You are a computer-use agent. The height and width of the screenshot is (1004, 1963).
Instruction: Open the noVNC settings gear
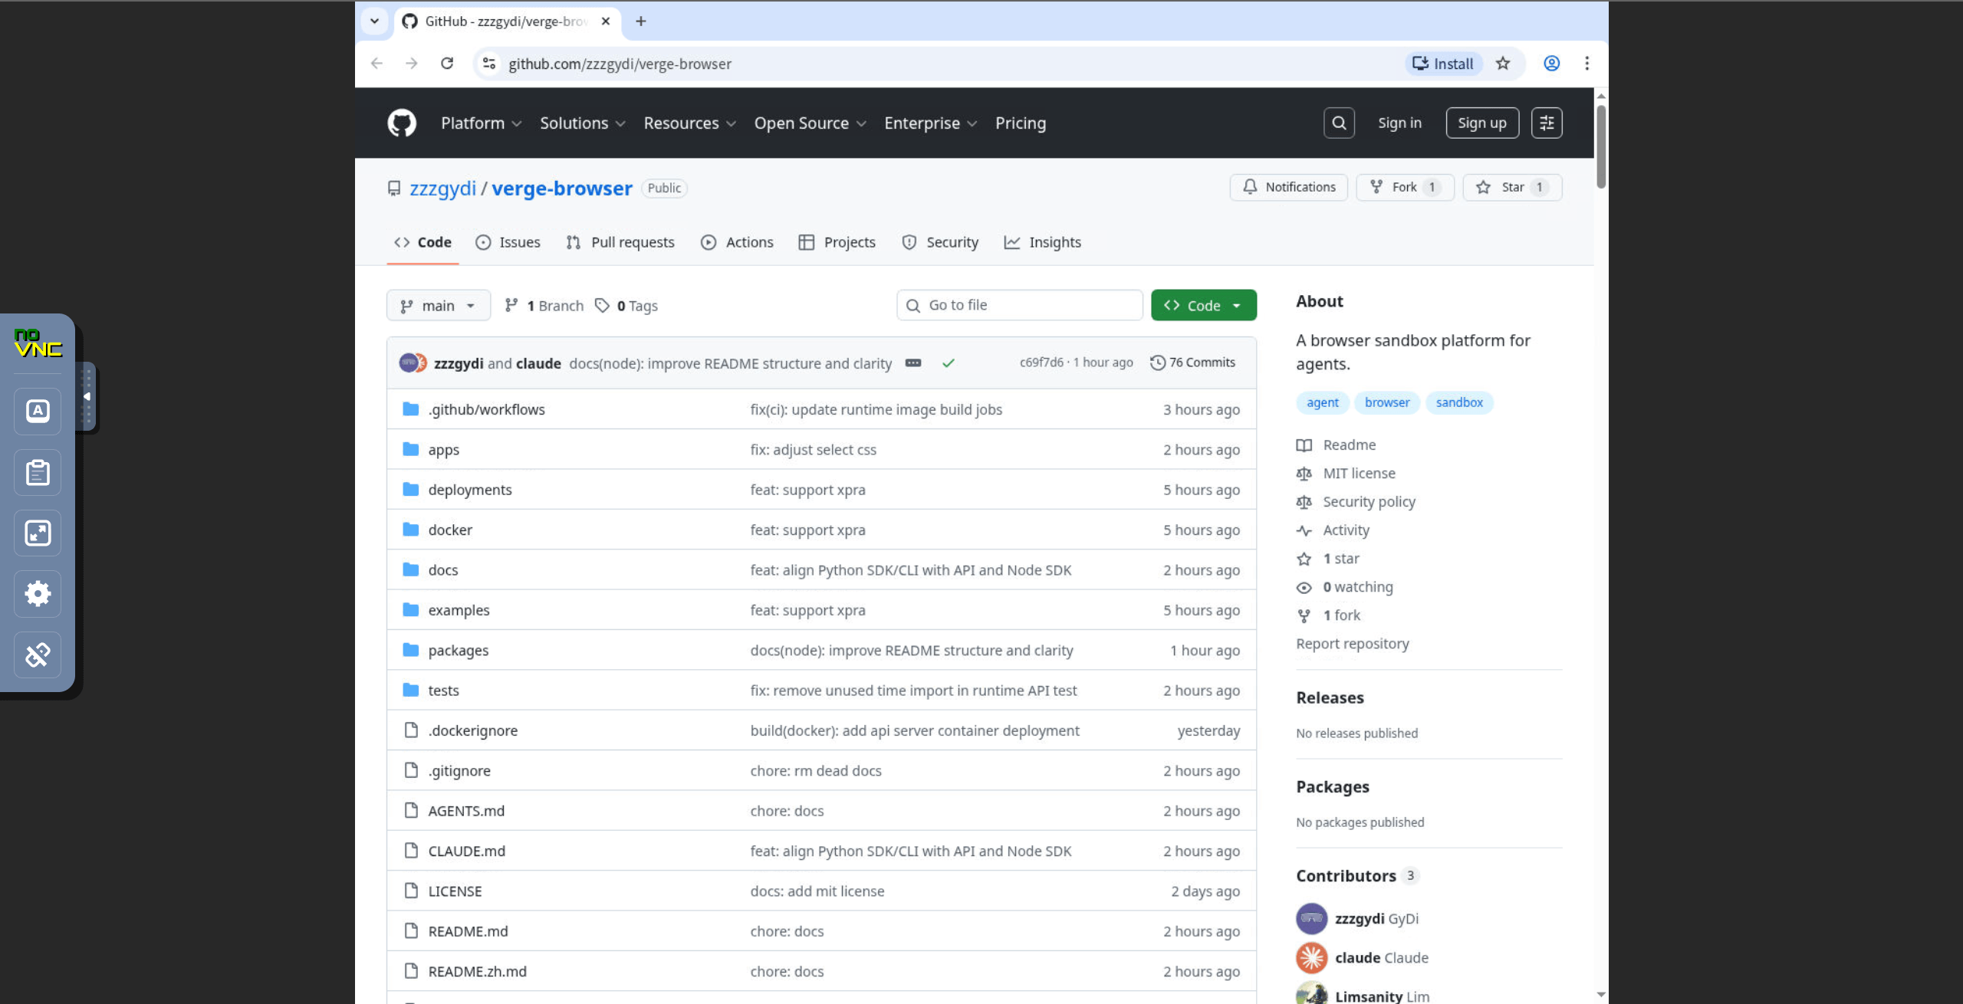[38, 593]
